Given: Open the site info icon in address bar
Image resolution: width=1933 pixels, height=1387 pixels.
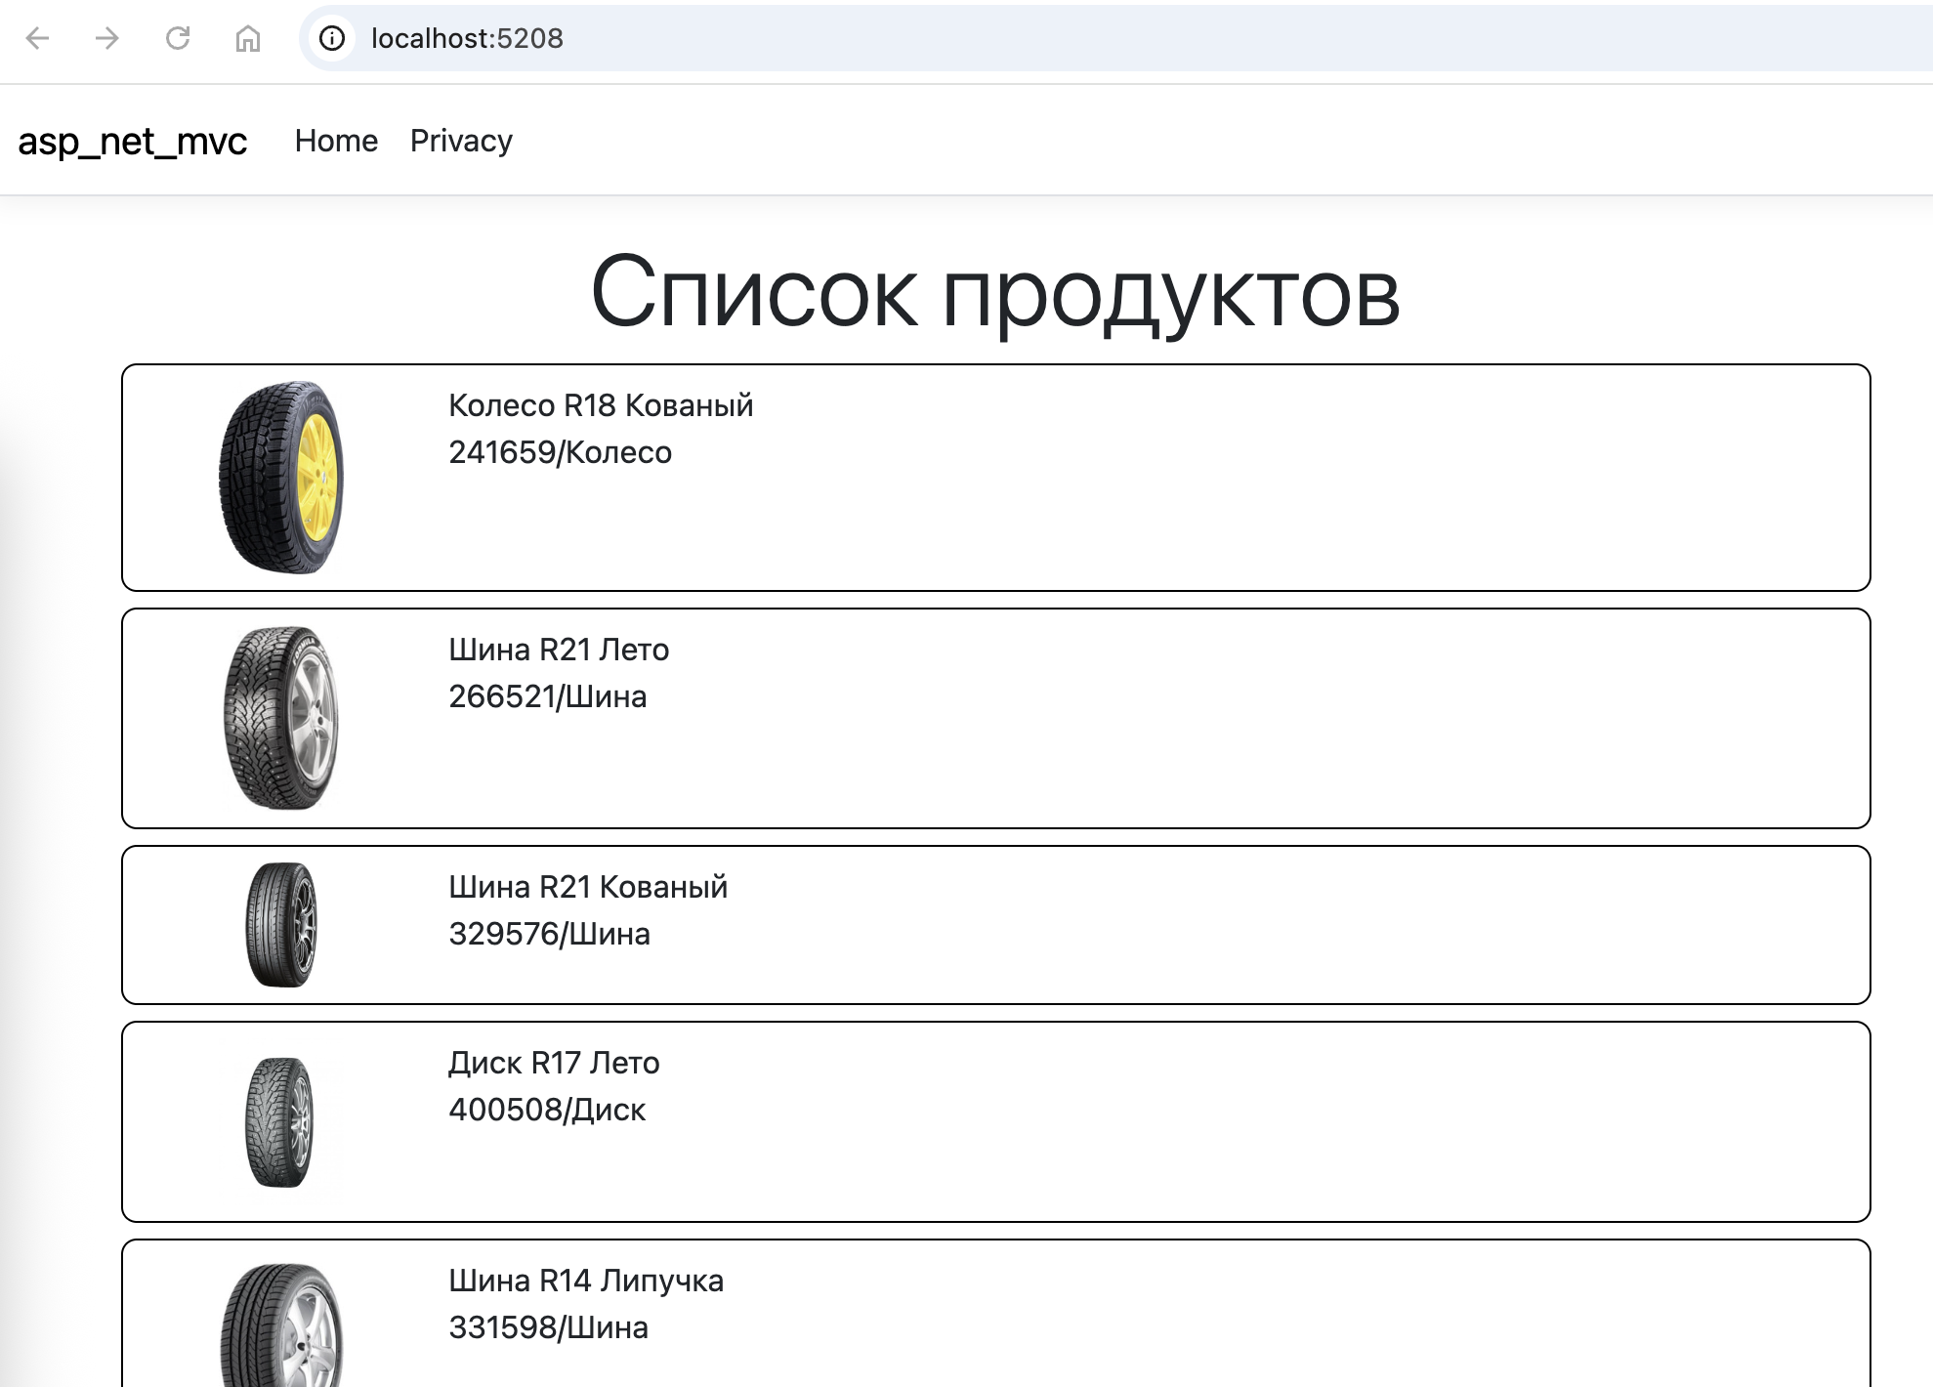Looking at the screenshot, I should (332, 38).
